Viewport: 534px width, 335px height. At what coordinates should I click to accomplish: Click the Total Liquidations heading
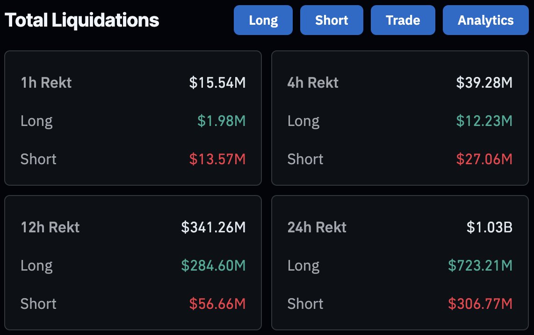(x=82, y=20)
